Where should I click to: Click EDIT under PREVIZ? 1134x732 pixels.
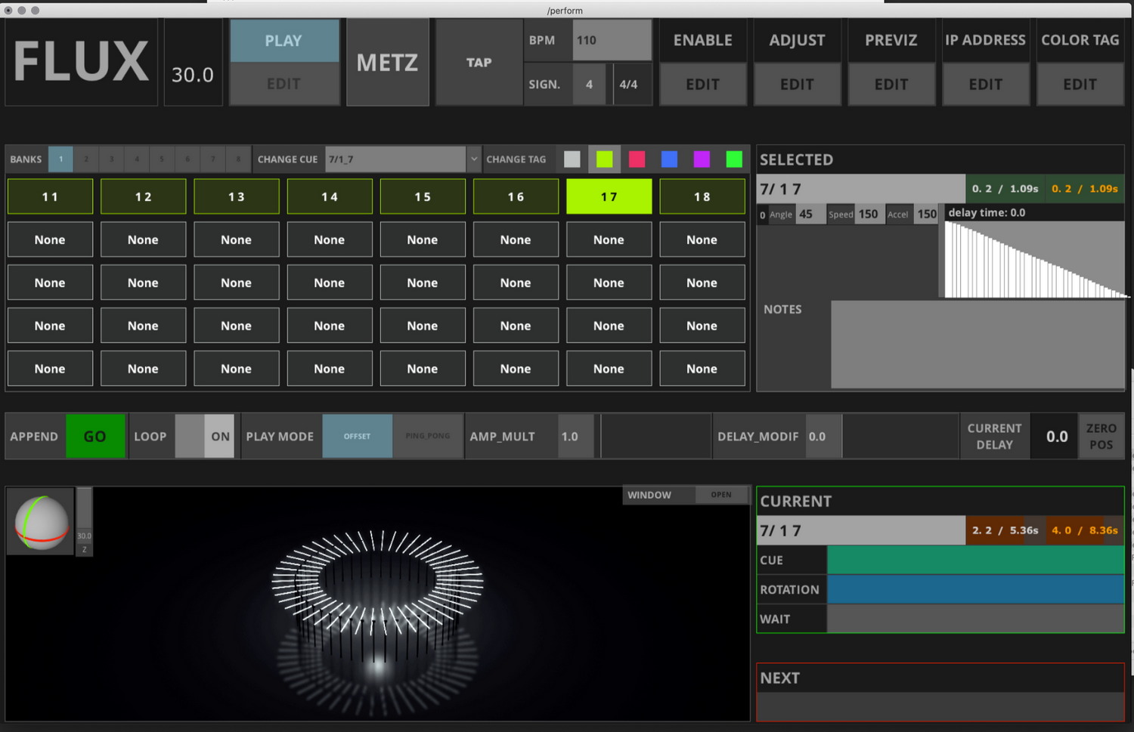[x=892, y=84]
